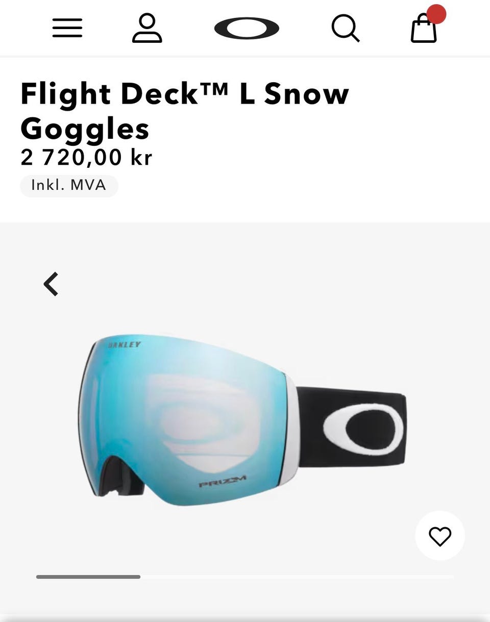
Task: Tap the Inkl. MVA tax badge
Action: point(69,186)
